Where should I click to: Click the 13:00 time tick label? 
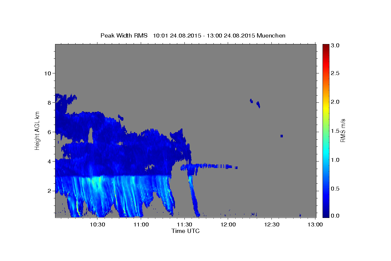[315, 224]
